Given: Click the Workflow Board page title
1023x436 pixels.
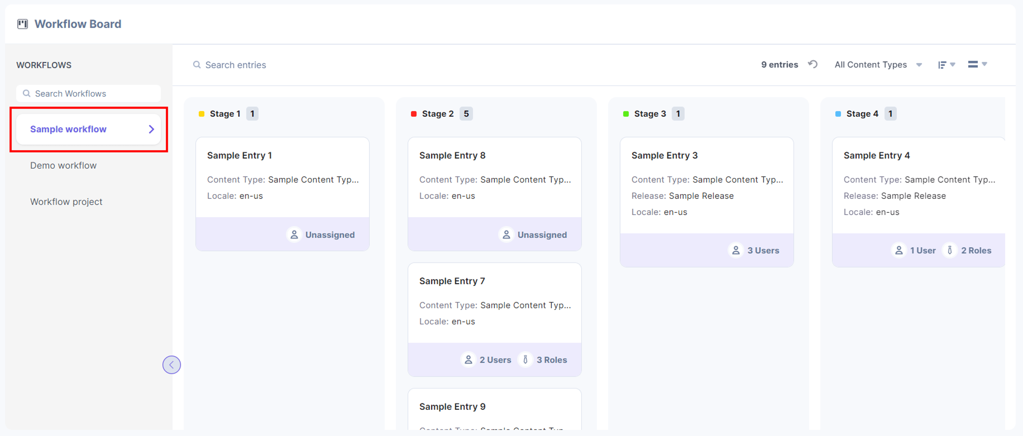Looking at the screenshot, I should 78,24.
